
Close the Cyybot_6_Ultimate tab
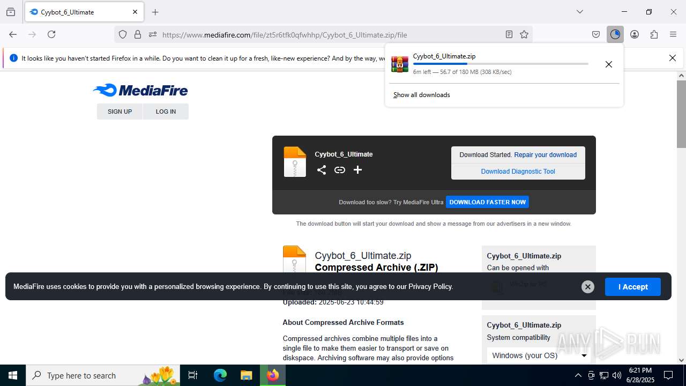coord(135,12)
